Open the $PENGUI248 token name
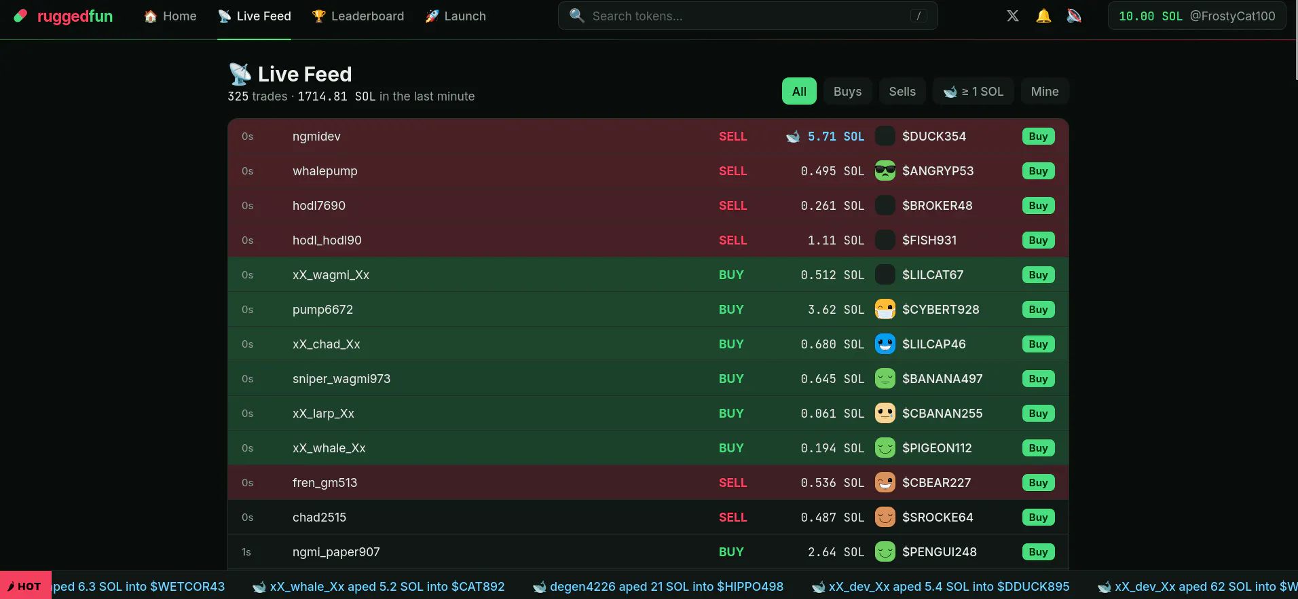Screen dimensions: 1298x599 point(940,552)
